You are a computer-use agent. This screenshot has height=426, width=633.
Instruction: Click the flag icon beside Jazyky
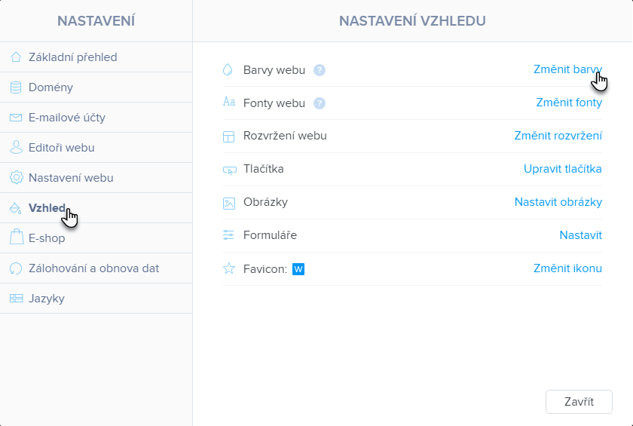pyautogui.click(x=16, y=299)
